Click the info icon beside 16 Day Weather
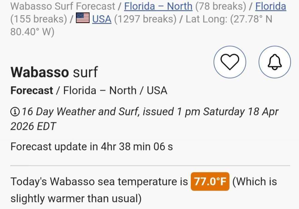 coord(14,112)
